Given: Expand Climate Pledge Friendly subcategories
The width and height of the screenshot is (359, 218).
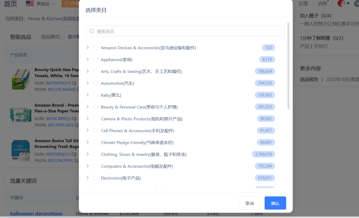Looking at the screenshot, I should tap(88, 142).
